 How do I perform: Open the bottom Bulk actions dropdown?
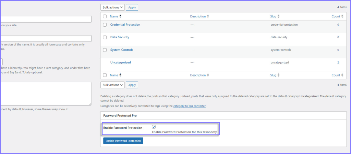coord(112,85)
